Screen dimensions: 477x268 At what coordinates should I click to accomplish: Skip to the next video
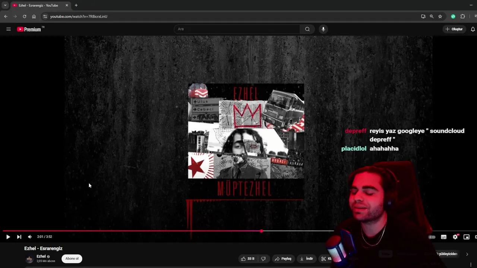click(x=19, y=237)
